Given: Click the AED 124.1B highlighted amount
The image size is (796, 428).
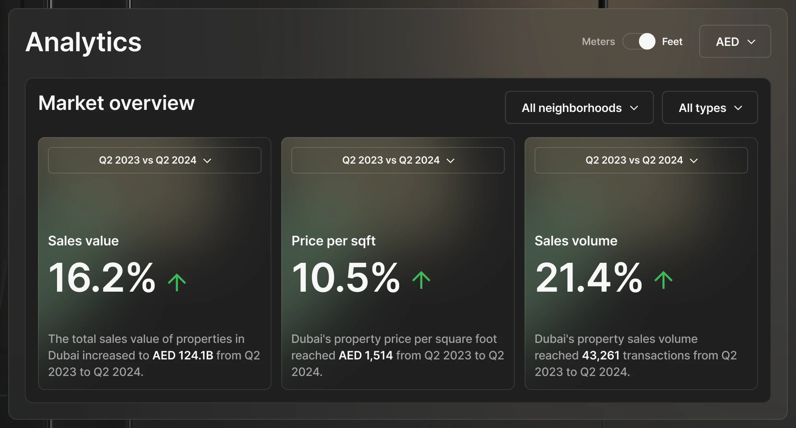Looking at the screenshot, I should [183, 355].
